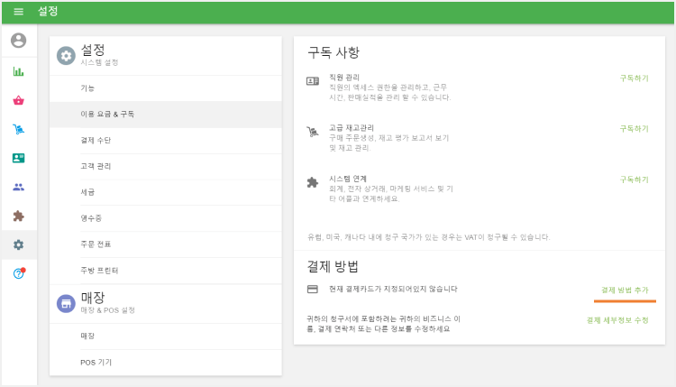This screenshot has height=387, width=676.
Task: Open 영수증 settings
Action: 166,218
